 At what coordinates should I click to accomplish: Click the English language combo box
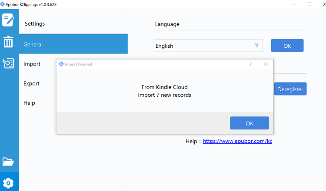[x=208, y=46]
